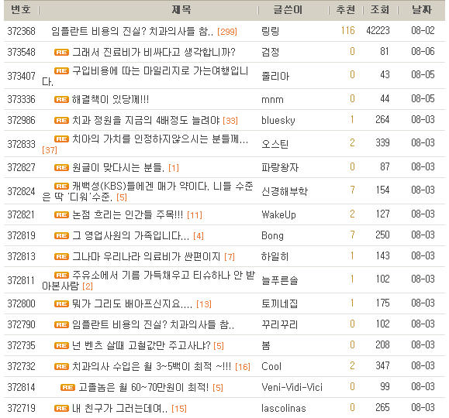Click author name bluesky
Screen dimensions: 449x418
(x=278, y=120)
